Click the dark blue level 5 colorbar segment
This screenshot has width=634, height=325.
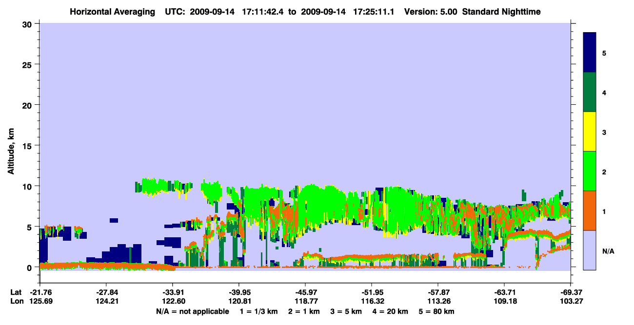[x=590, y=53]
